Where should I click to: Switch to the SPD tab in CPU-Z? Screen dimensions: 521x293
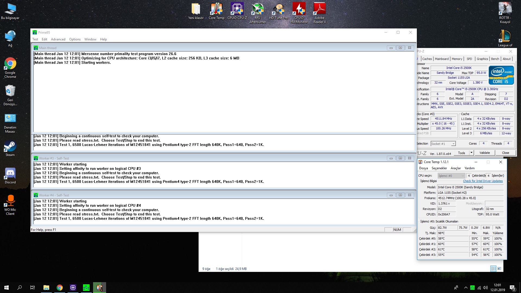[x=469, y=59]
